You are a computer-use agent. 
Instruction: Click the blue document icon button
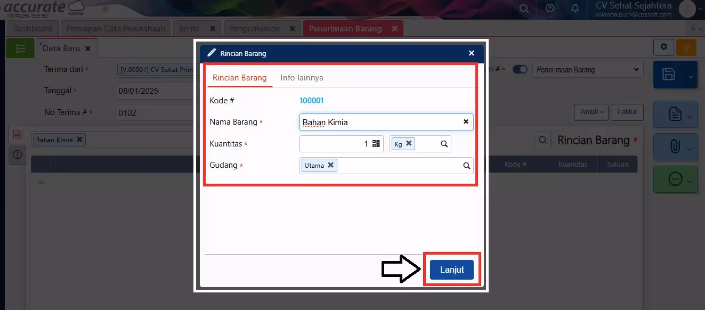click(675, 114)
